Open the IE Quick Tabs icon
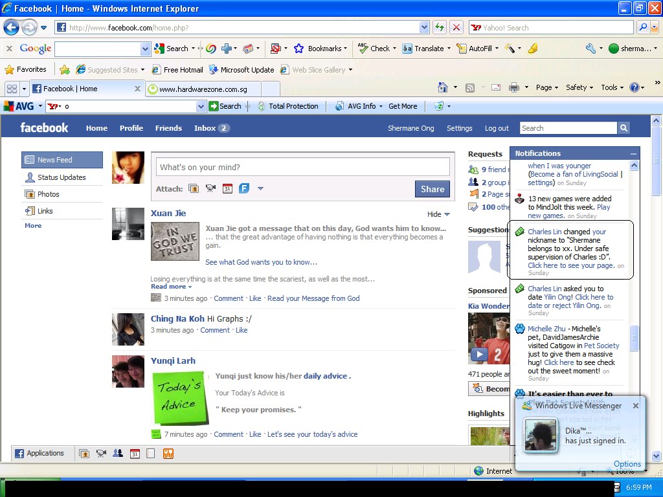Screen dimensions: 663x497 12,89
